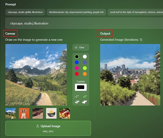The width and height of the screenshot is (163, 138).
Task: Click the eraser icon beside Clear
Action: (x=76, y=47)
